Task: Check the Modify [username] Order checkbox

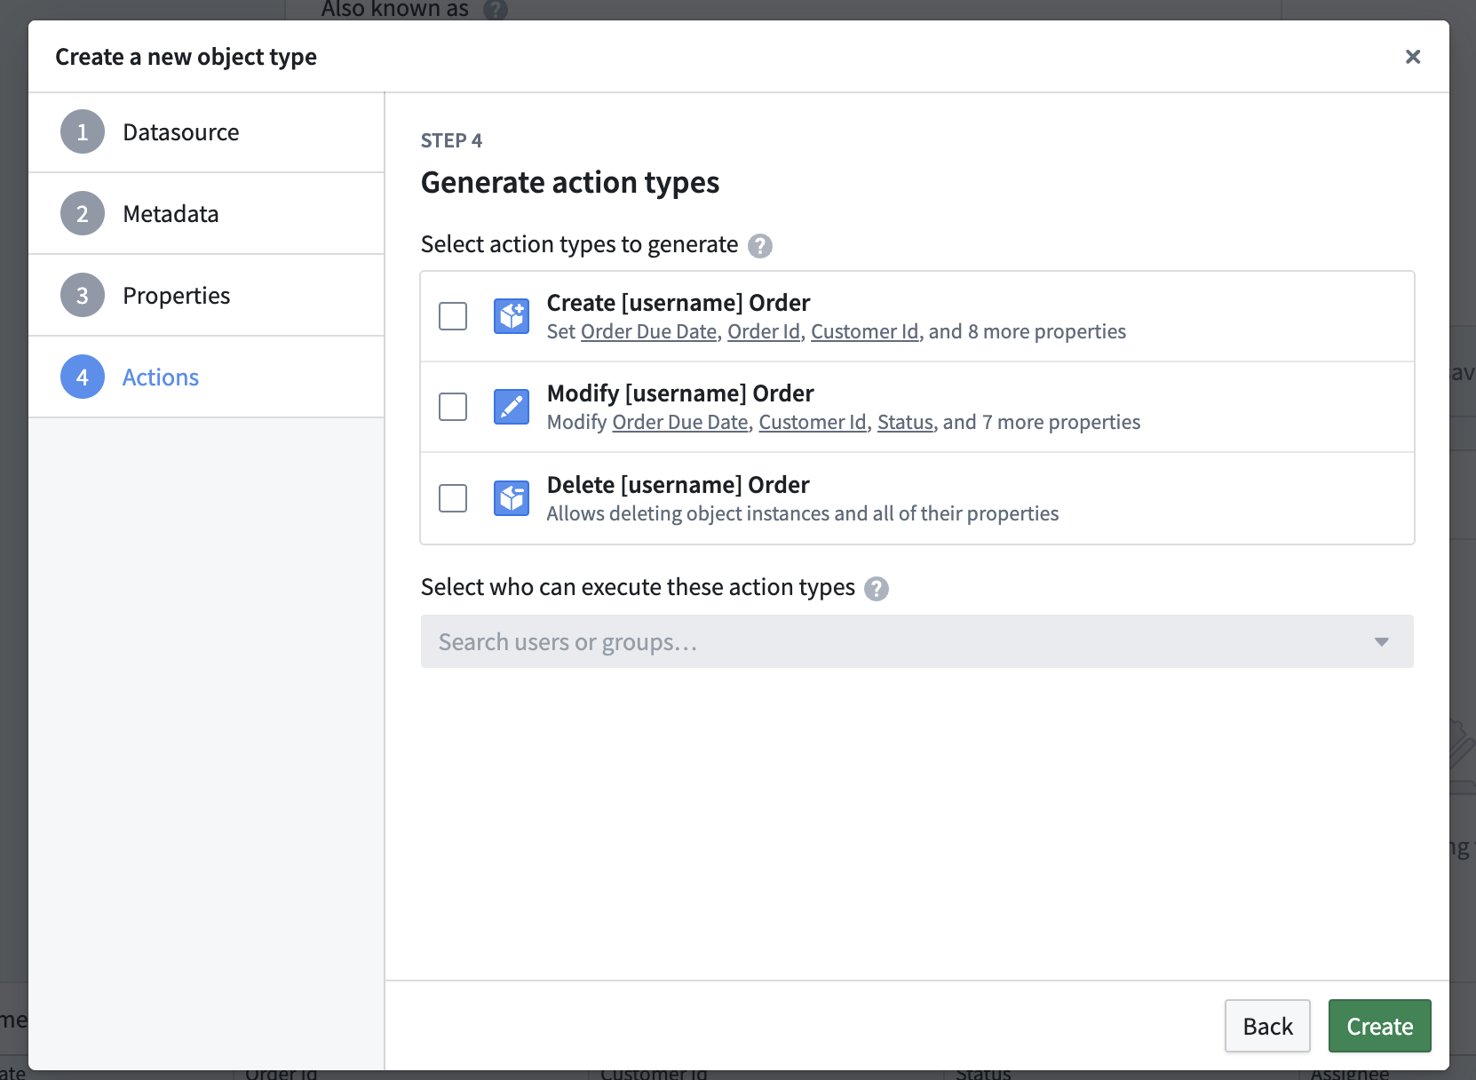Action: click(x=453, y=407)
